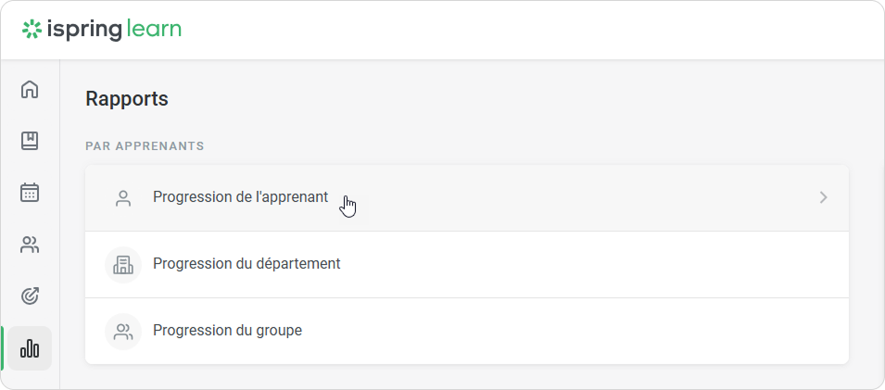The height and width of the screenshot is (390, 885).
Task: Click the black ispring wordmark text
Action: point(83,30)
